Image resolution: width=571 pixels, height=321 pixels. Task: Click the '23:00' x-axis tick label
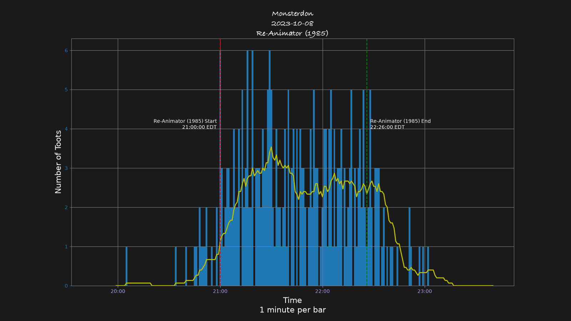click(x=425, y=291)
